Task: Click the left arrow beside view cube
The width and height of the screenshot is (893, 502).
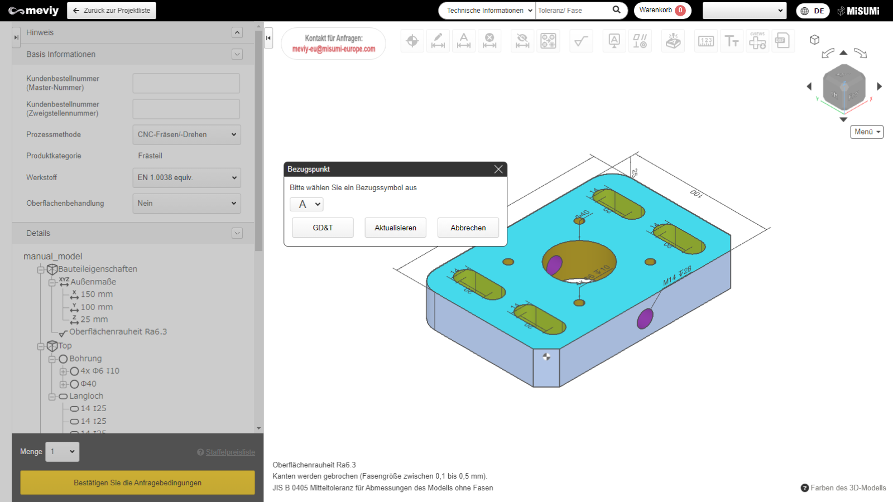Action: click(809, 86)
